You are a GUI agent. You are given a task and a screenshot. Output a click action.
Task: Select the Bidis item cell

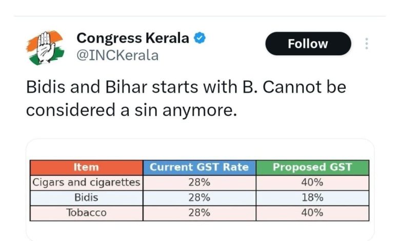[86, 197]
